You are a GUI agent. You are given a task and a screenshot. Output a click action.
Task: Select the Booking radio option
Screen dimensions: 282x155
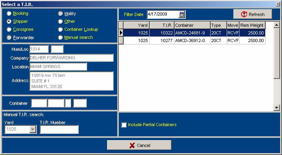point(9,14)
